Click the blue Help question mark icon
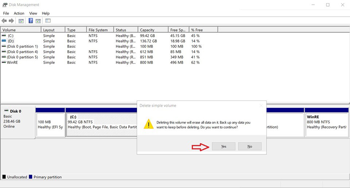This screenshot has width=350, height=188. click(x=31, y=21)
